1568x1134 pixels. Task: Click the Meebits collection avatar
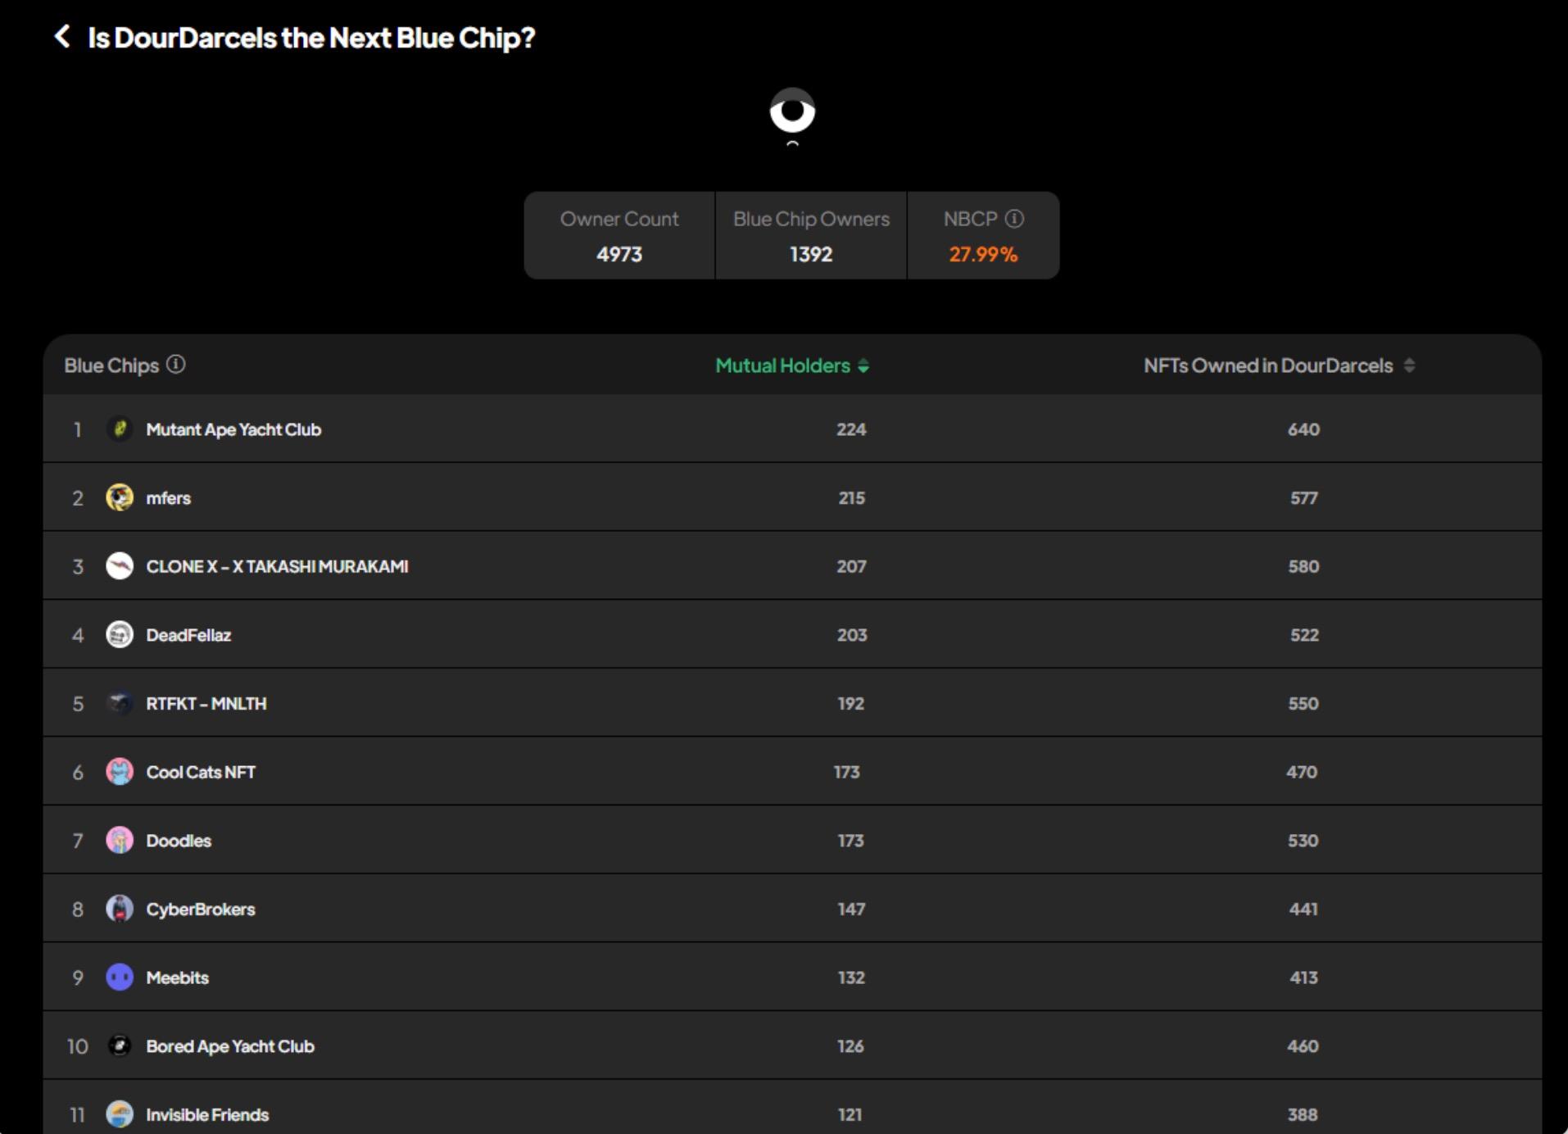coord(120,978)
